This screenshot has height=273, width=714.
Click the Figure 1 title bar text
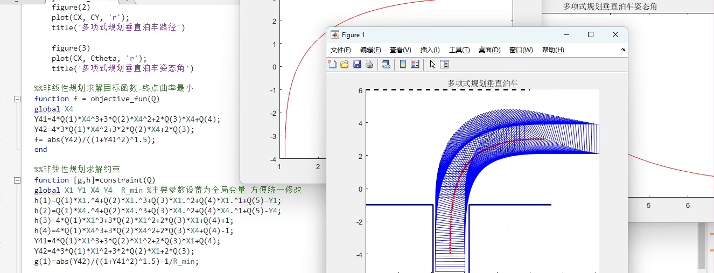353,35
